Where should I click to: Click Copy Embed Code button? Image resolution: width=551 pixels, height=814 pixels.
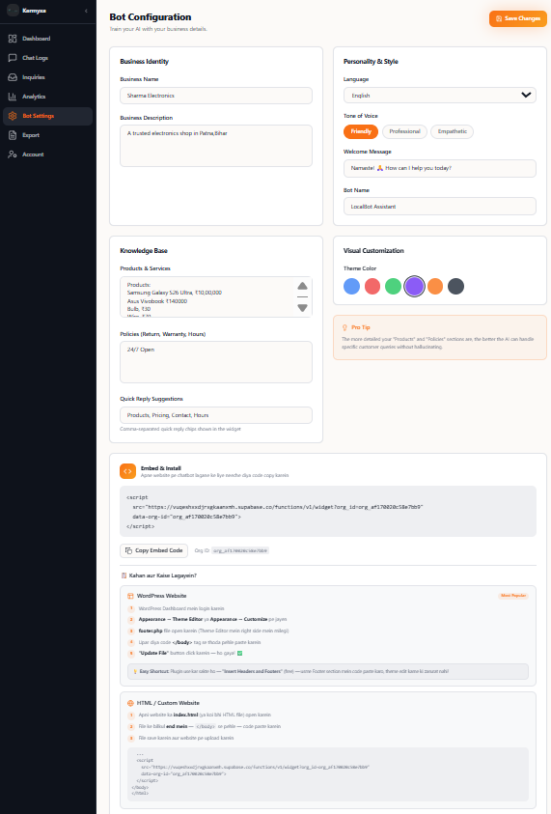154,550
